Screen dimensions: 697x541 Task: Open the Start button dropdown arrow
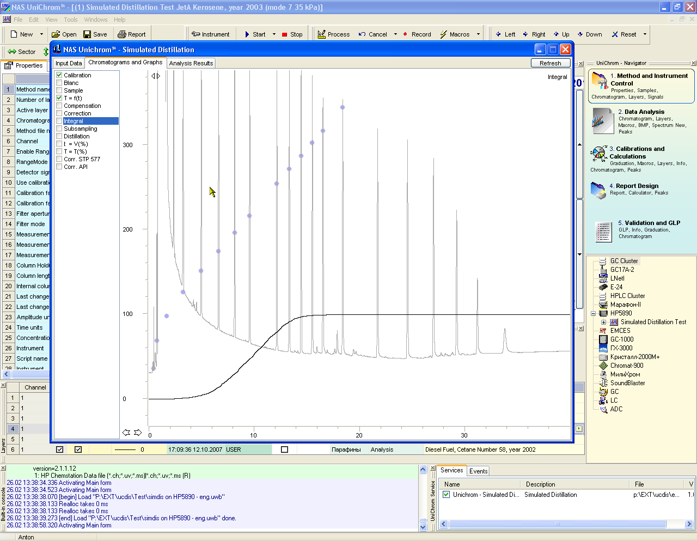[274, 34]
